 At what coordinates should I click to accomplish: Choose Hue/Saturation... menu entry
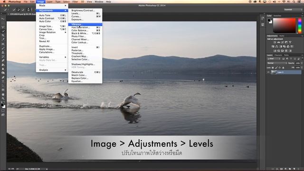point(85,28)
